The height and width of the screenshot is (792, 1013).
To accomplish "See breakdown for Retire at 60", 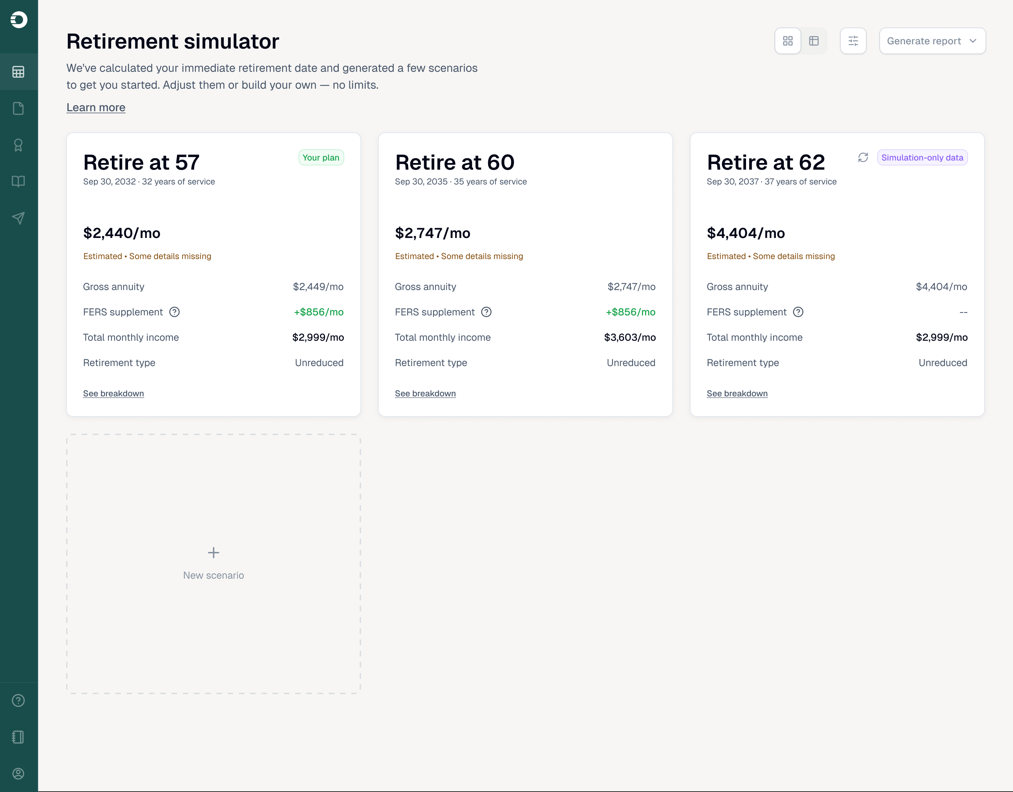I will [425, 393].
